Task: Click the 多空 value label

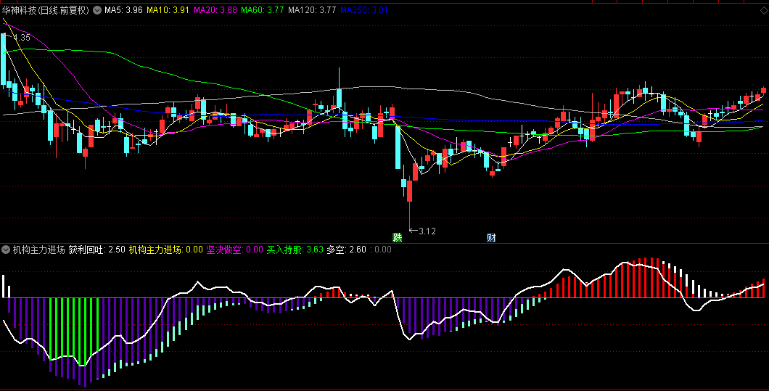Action: click(346, 250)
